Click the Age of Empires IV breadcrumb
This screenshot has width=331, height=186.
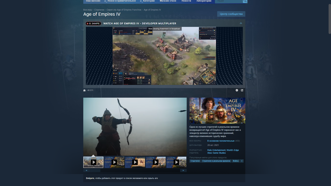click(x=152, y=10)
